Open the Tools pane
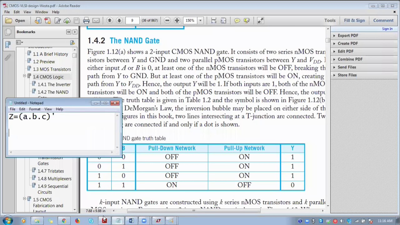This screenshot has height=225, width=400. [330, 20]
